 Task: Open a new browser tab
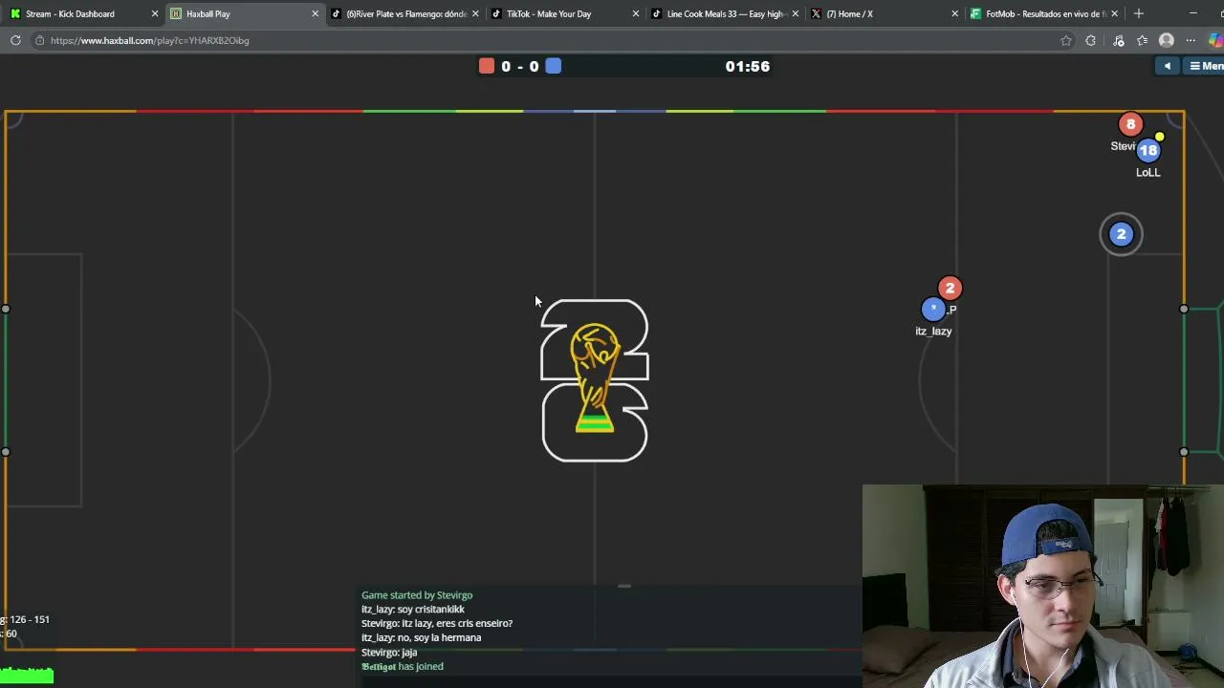pyautogui.click(x=1138, y=13)
